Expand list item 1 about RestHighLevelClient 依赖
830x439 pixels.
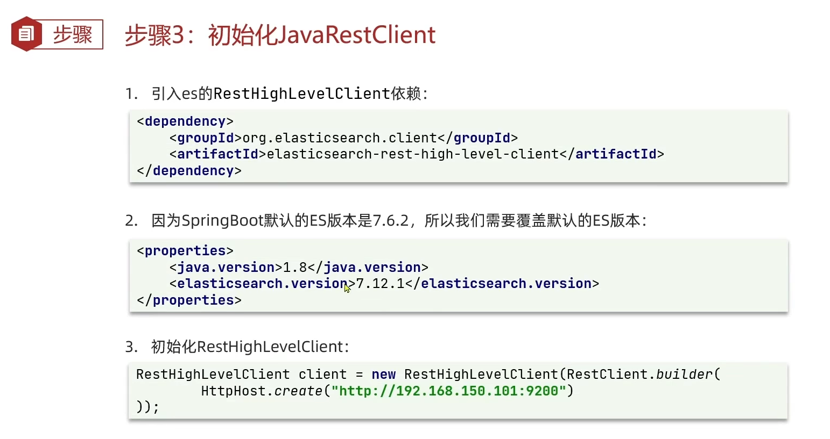pyautogui.click(x=277, y=93)
